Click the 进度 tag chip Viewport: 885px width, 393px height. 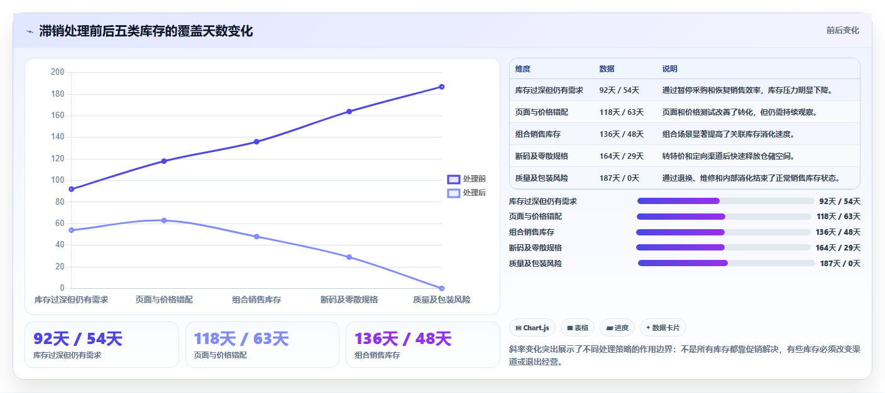pos(617,328)
